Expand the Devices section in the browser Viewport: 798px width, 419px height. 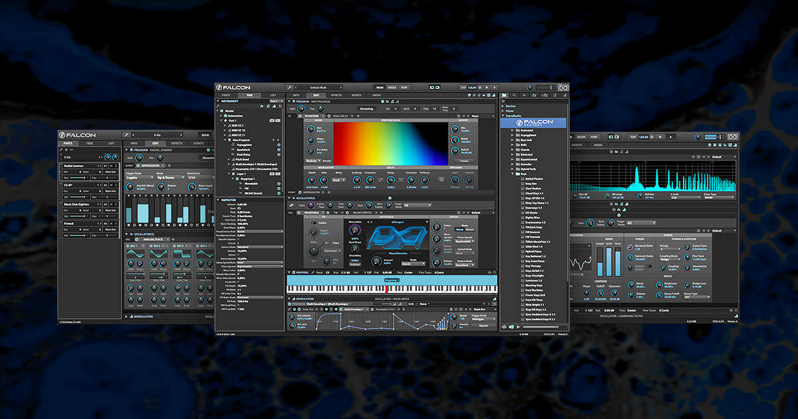pos(502,106)
